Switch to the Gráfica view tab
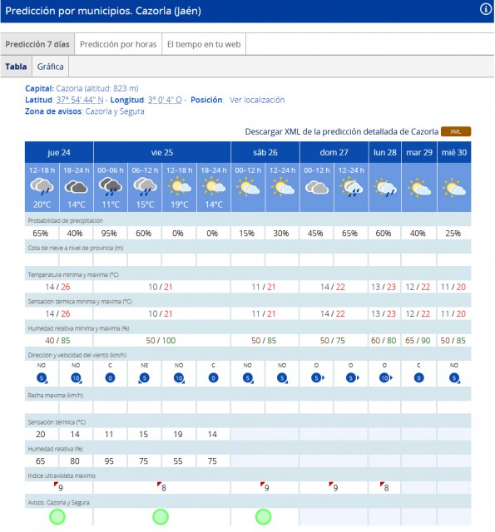Screen dimensions: 495x532 (x=50, y=66)
